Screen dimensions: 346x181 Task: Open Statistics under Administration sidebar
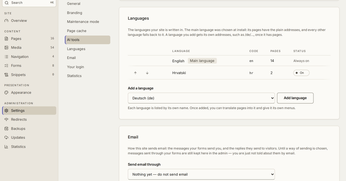pyautogui.click(x=29, y=147)
